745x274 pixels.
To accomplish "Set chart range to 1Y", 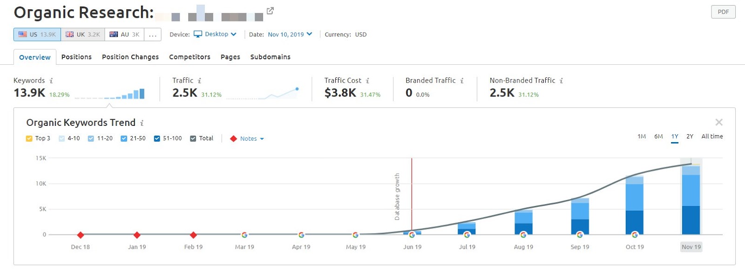I will coord(675,137).
